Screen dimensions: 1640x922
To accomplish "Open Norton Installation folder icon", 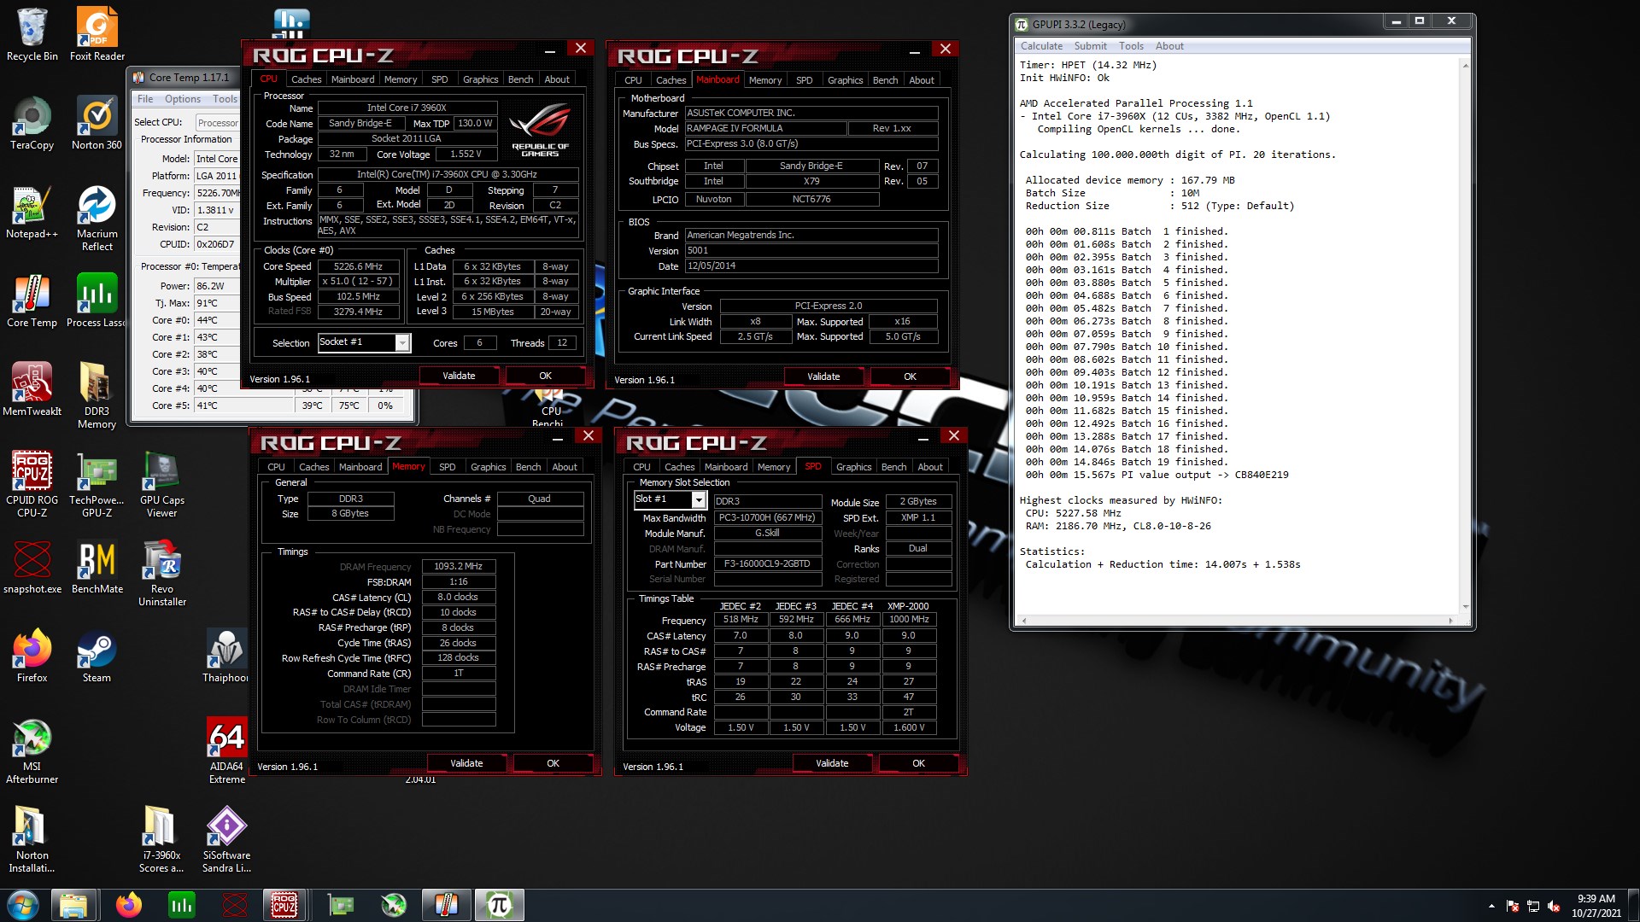I will [x=32, y=839].
